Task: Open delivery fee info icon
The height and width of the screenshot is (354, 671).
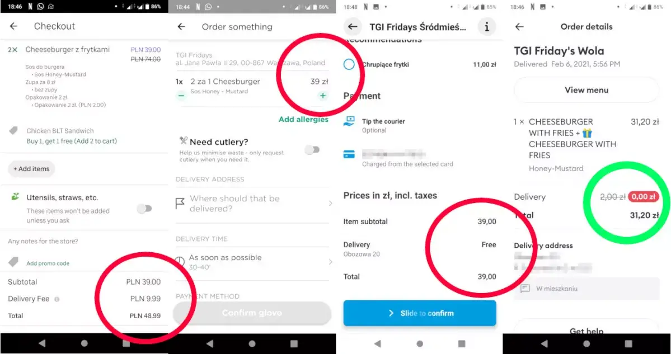Action: point(57,299)
